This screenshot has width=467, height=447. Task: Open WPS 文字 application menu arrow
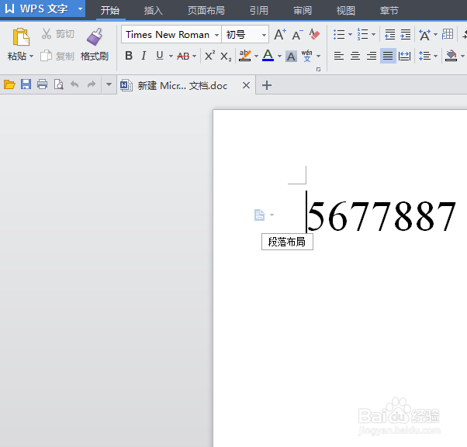80,9
